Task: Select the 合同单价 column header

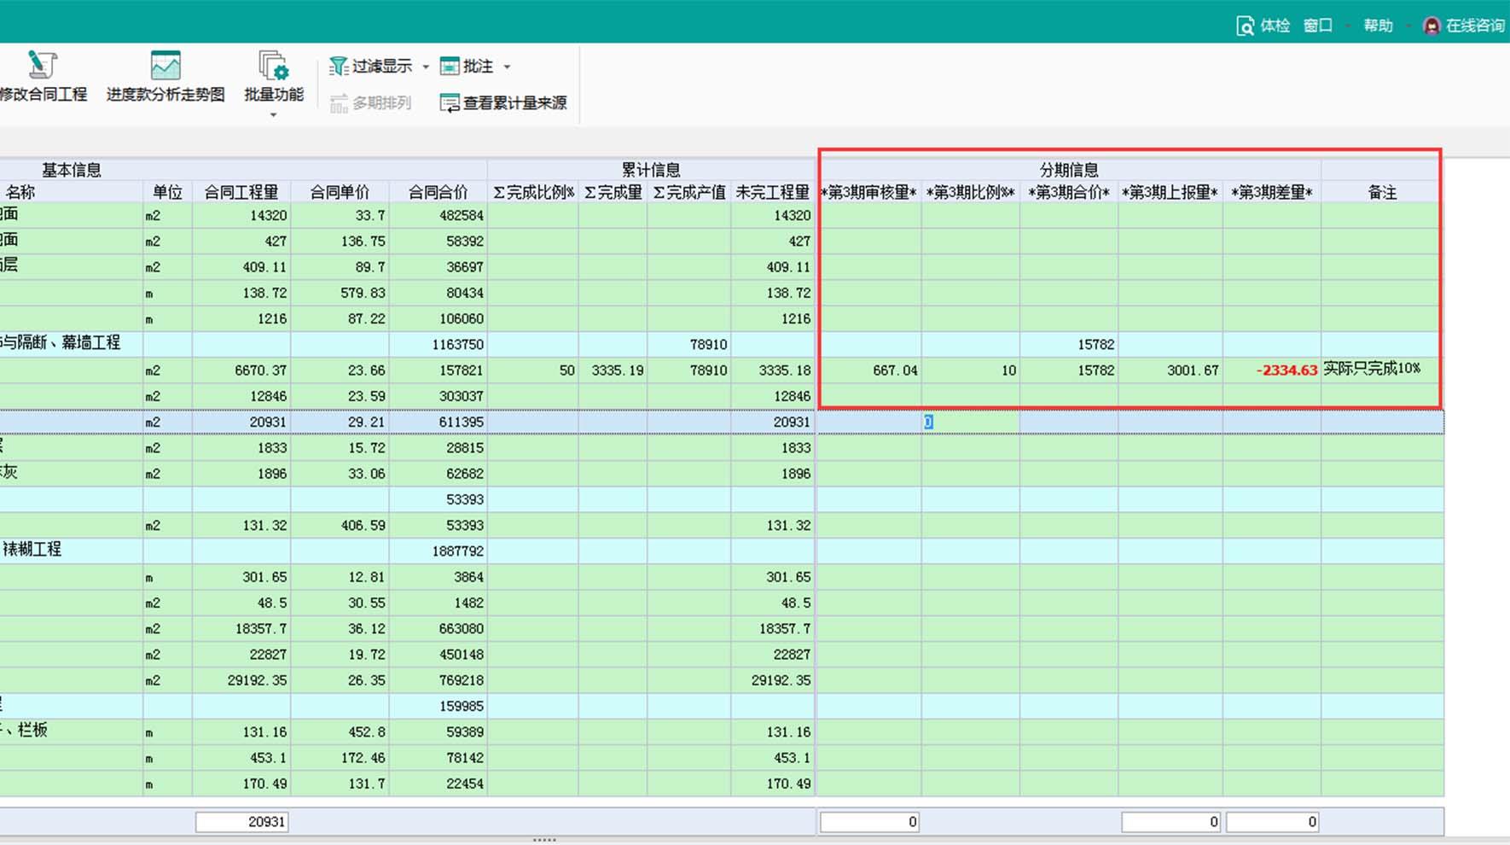Action: tap(340, 192)
